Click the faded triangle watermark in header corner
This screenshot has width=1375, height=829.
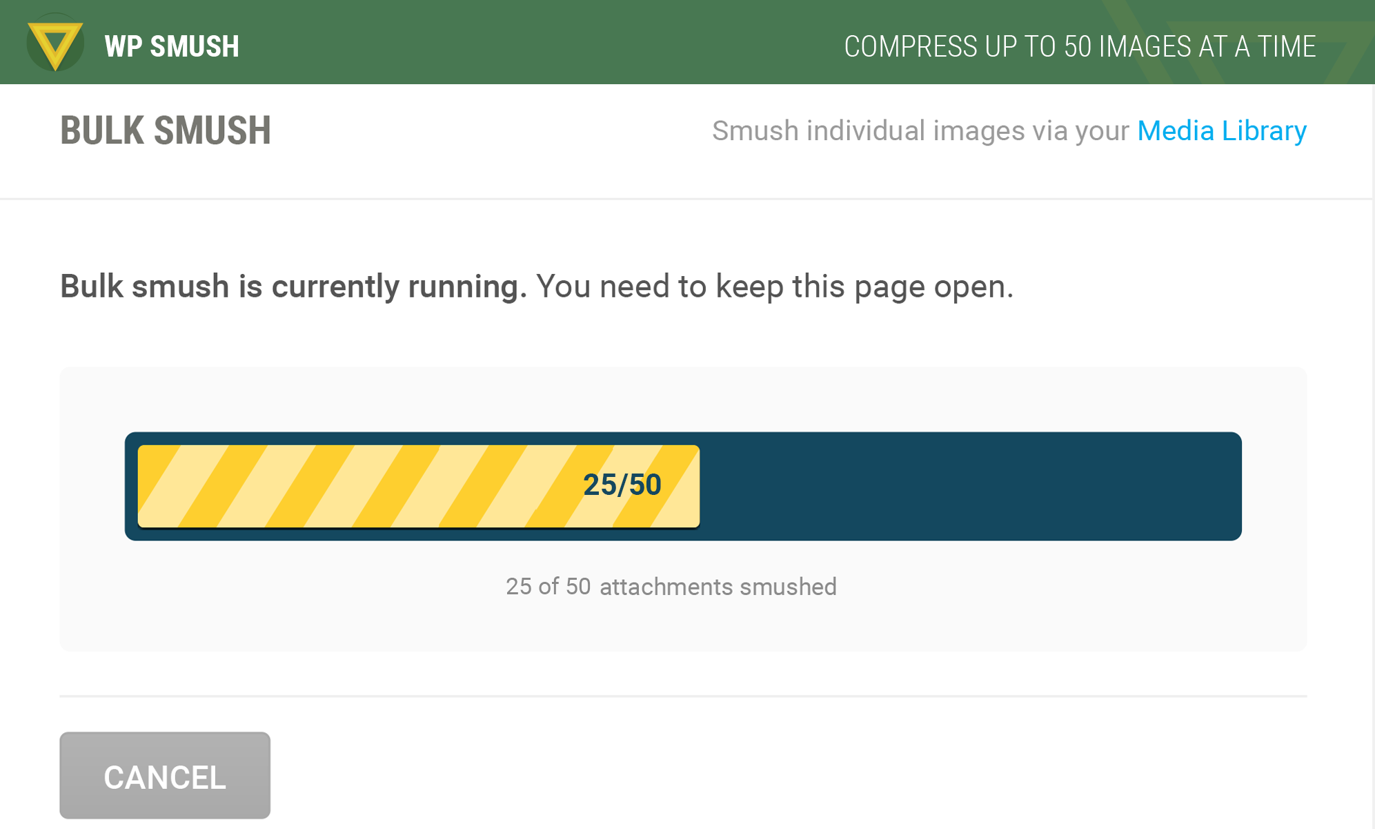(1242, 42)
